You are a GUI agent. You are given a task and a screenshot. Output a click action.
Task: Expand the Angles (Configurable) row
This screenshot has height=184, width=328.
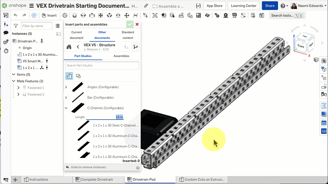[66, 87]
